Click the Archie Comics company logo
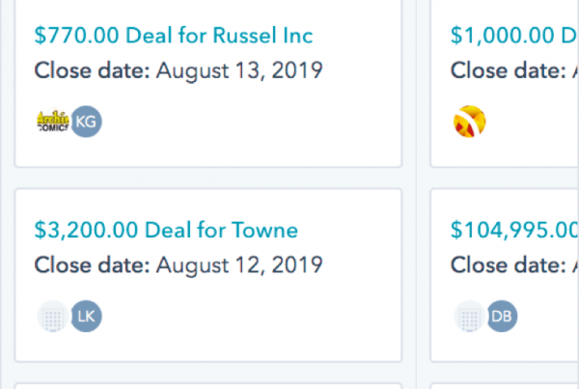Viewport: 579px width, 389px height. click(x=51, y=121)
